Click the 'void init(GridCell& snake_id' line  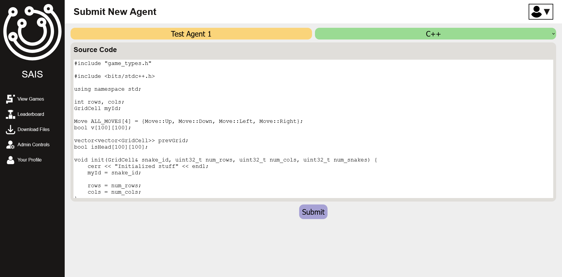pos(226,160)
